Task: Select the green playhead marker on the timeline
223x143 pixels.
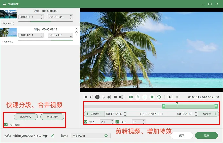Action: [177, 103]
